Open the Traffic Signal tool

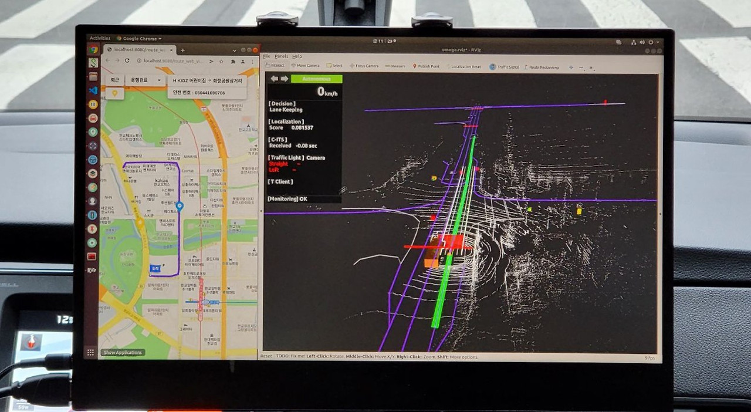505,67
